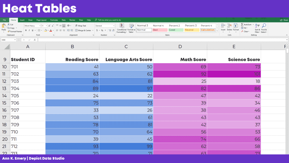Expand the Merge & Center dropdown arrow
Image resolution: width=289 pixels, height=163 pixels.
[x=93, y=30]
